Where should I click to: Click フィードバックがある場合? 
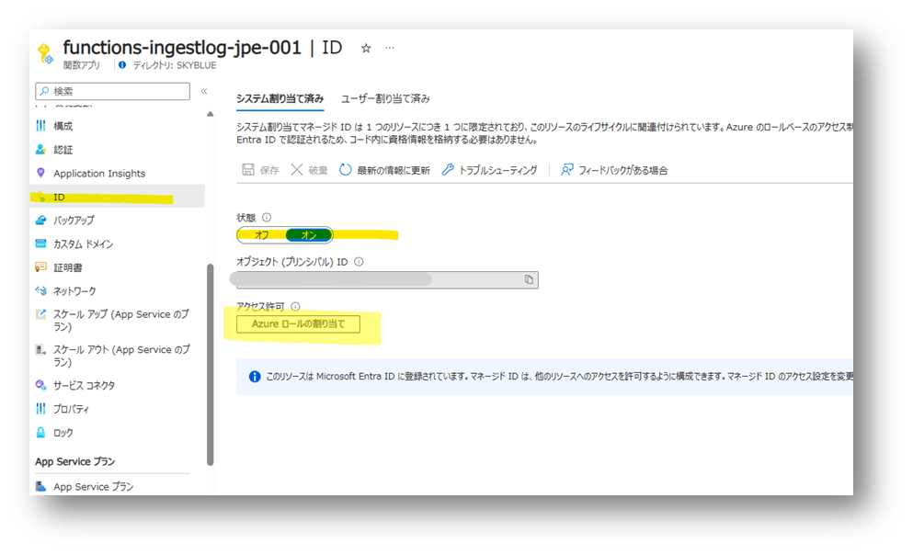point(614,170)
